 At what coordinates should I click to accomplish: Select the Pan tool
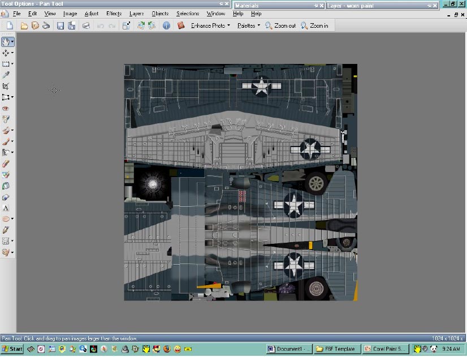click(6, 41)
